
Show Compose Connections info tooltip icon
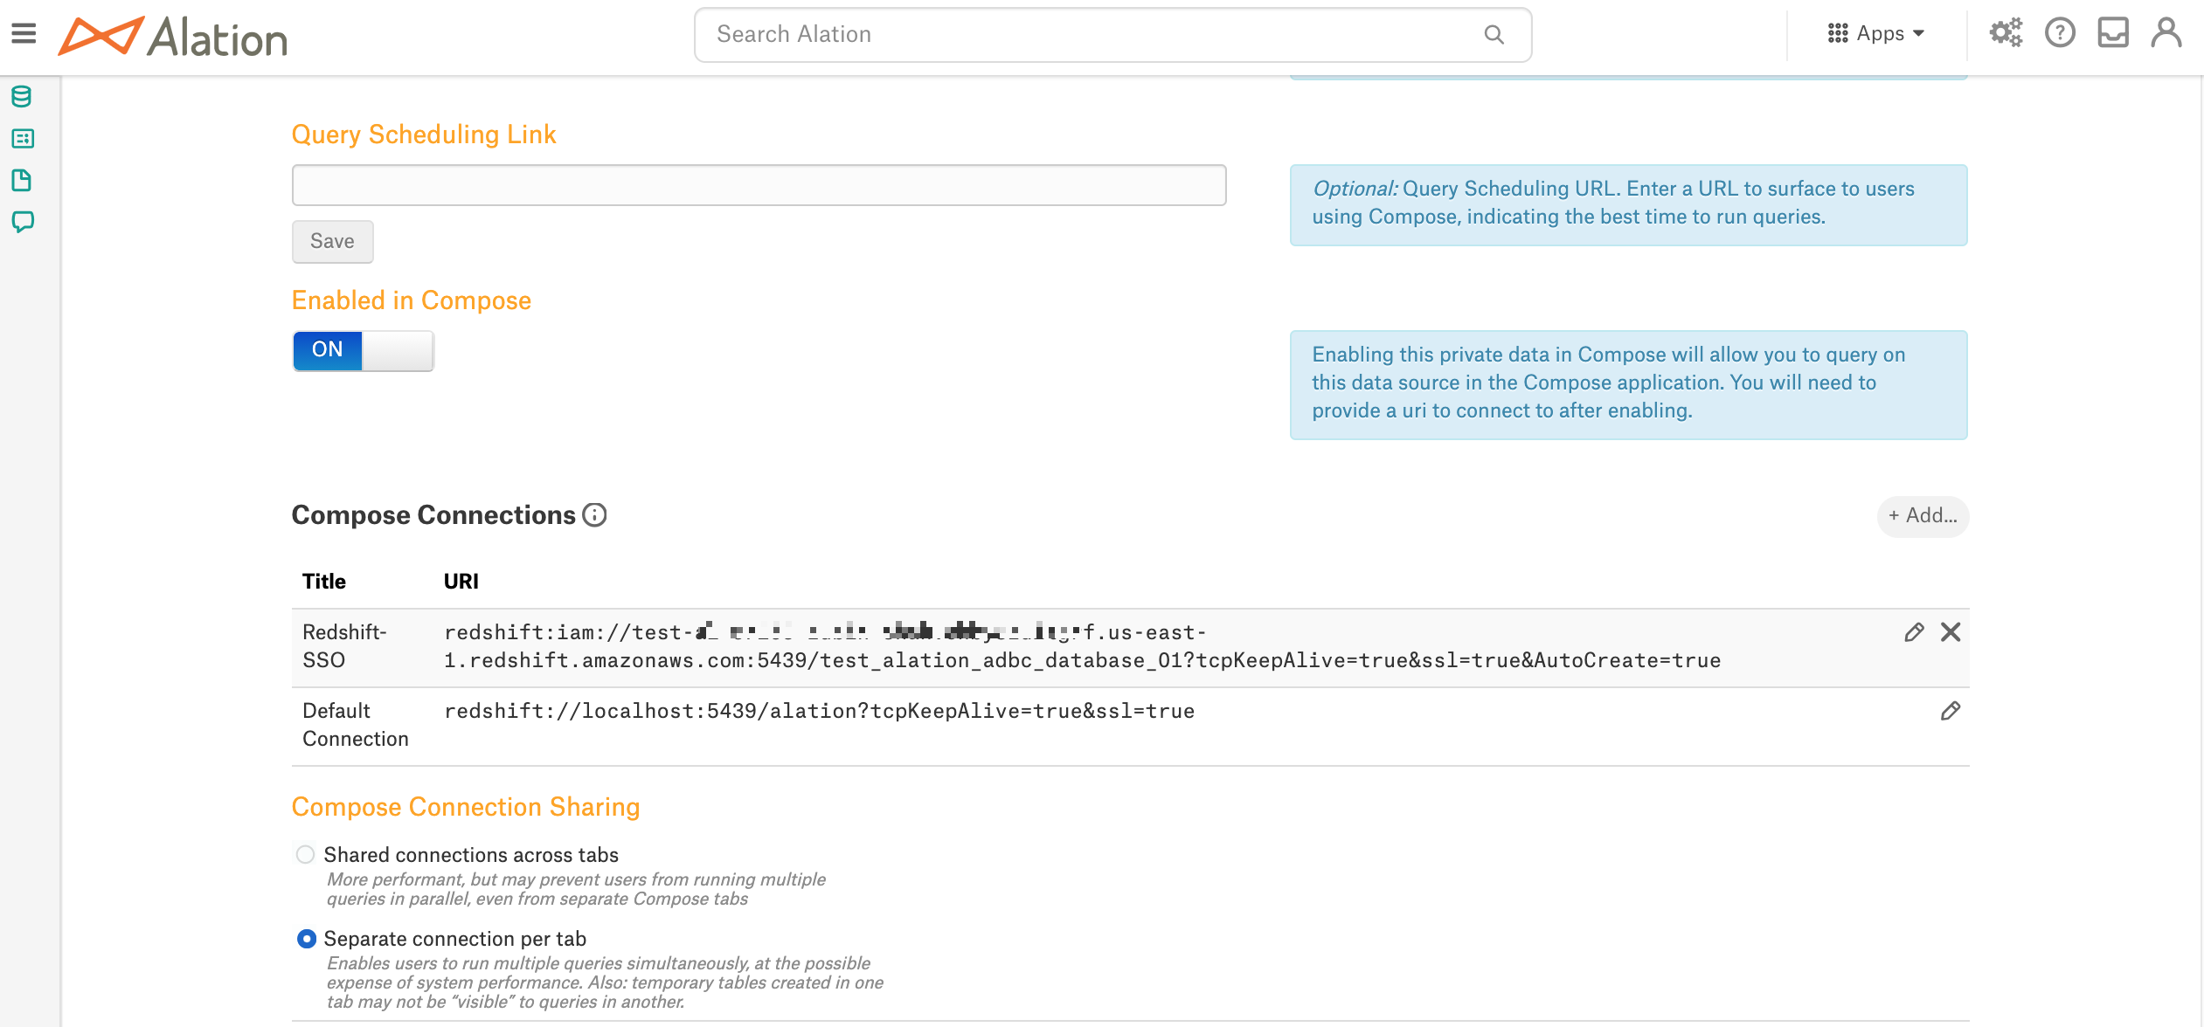pos(594,515)
